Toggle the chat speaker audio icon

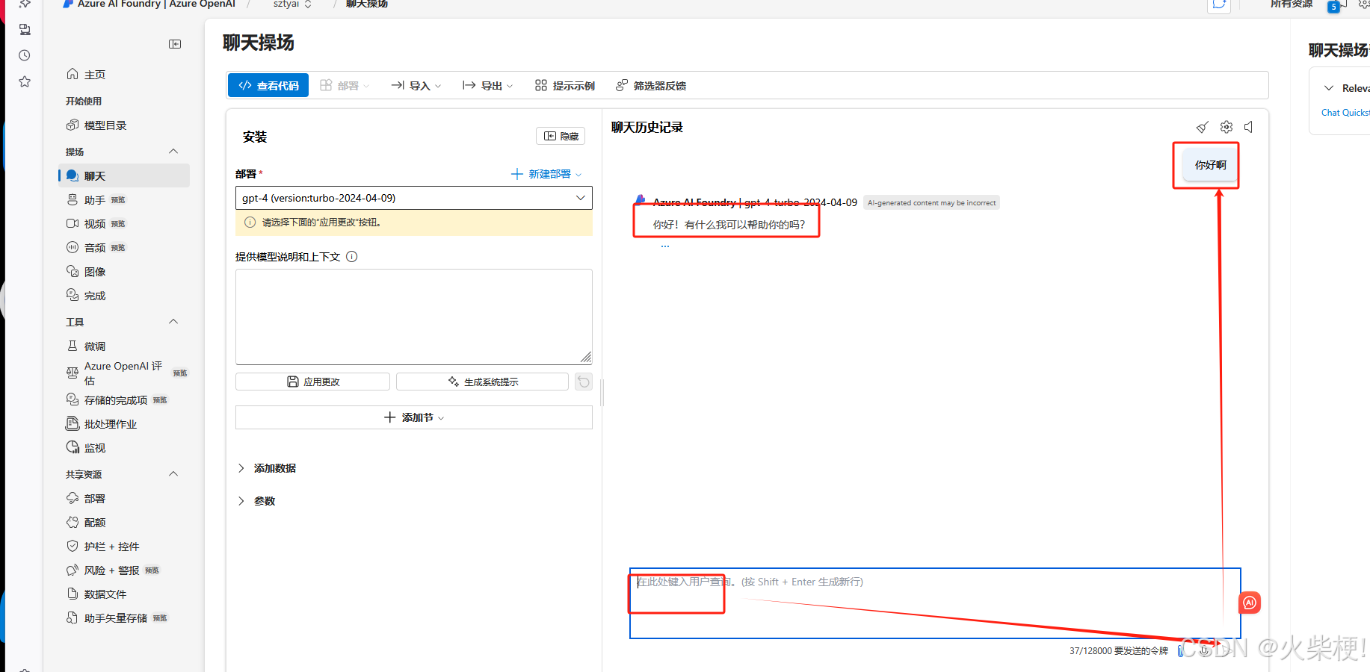[x=1248, y=127]
